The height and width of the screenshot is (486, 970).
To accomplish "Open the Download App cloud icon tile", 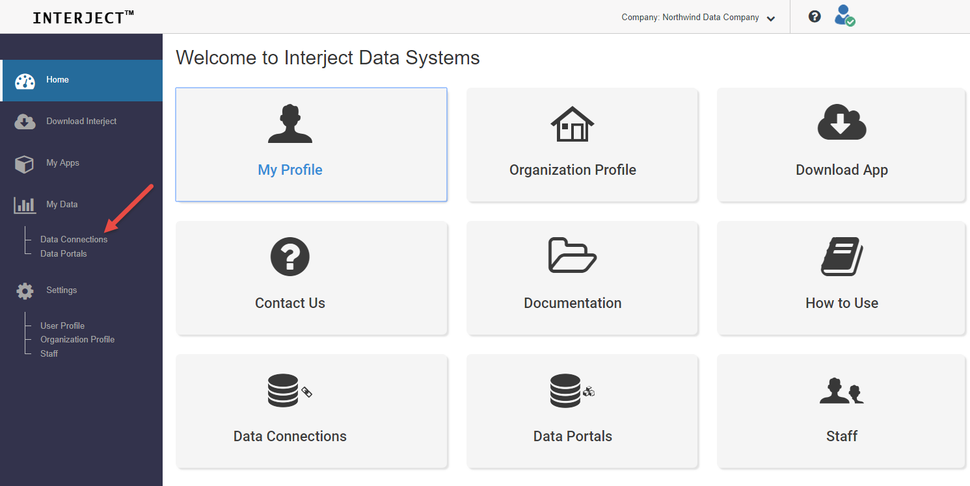I will coord(842,122).
